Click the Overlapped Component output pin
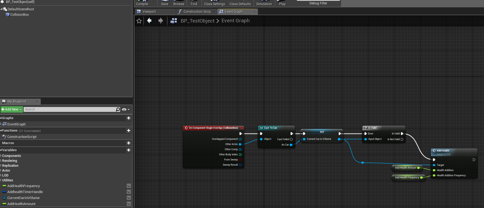484x208 pixels. (240, 139)
